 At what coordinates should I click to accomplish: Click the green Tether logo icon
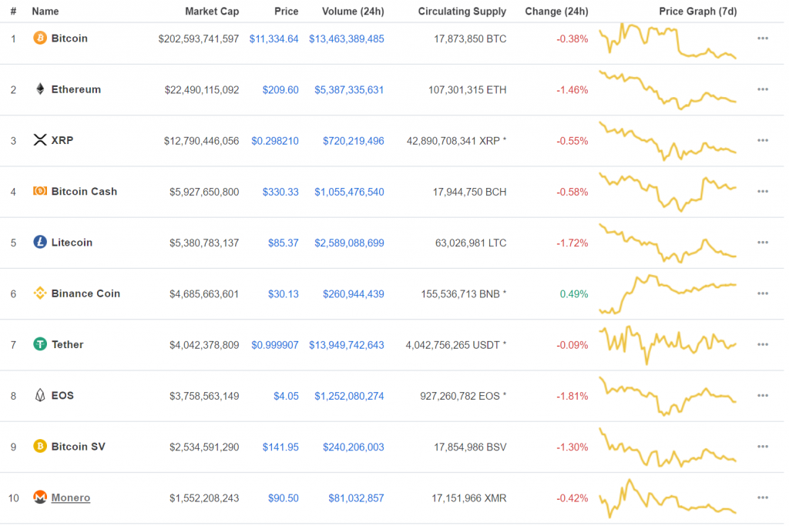tap(40, 344)
